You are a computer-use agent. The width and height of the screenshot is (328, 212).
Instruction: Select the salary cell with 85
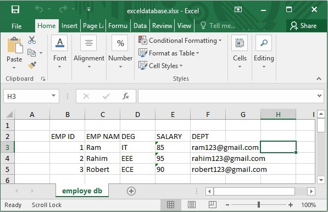173,147
